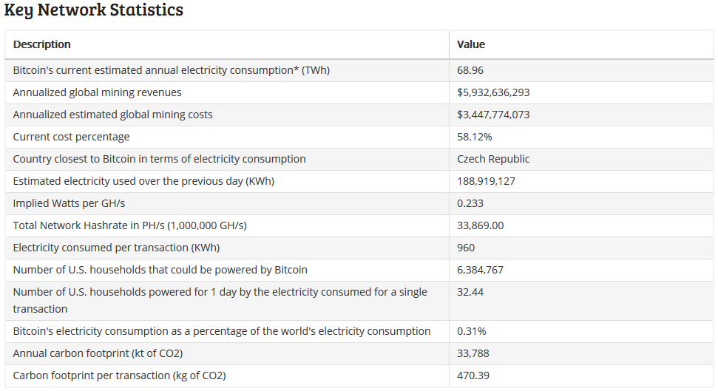718x391 pixels.
Task: Select the Annualized global mining revenues label
Action: coord(97,92)
